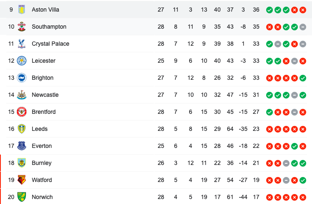Click the Leicester club crest
The height and width of the screenshot is (204, 312).
click(x=22, y=61)
